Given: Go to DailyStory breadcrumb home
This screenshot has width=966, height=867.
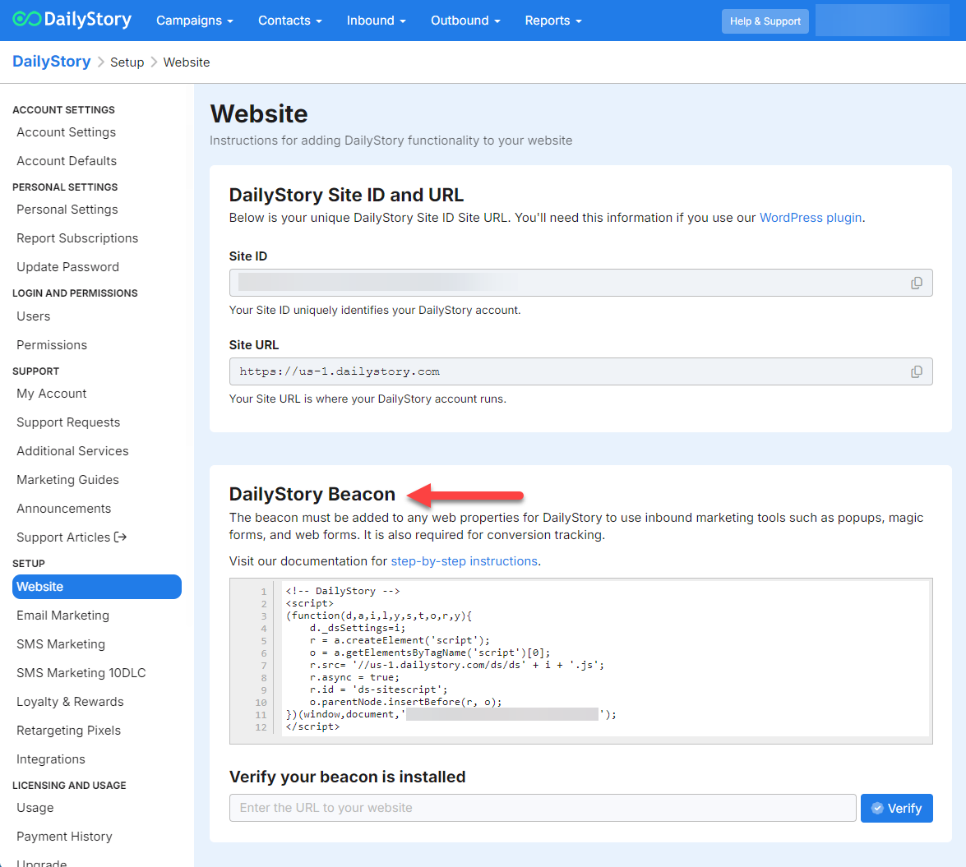Looking at the screenshot, I should point(52,62).
